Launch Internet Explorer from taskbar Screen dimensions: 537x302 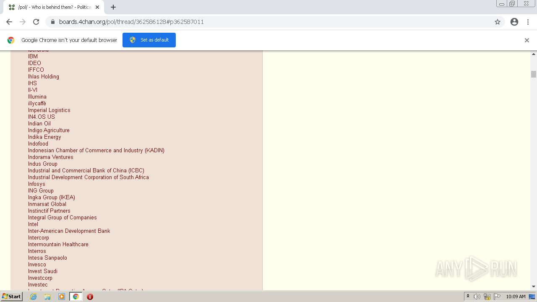click(x=33, y=297)
